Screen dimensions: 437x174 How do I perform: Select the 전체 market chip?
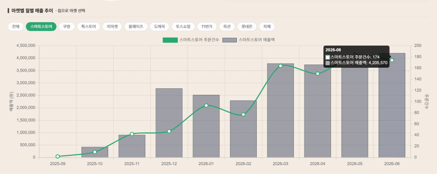(x=15, y=27)
